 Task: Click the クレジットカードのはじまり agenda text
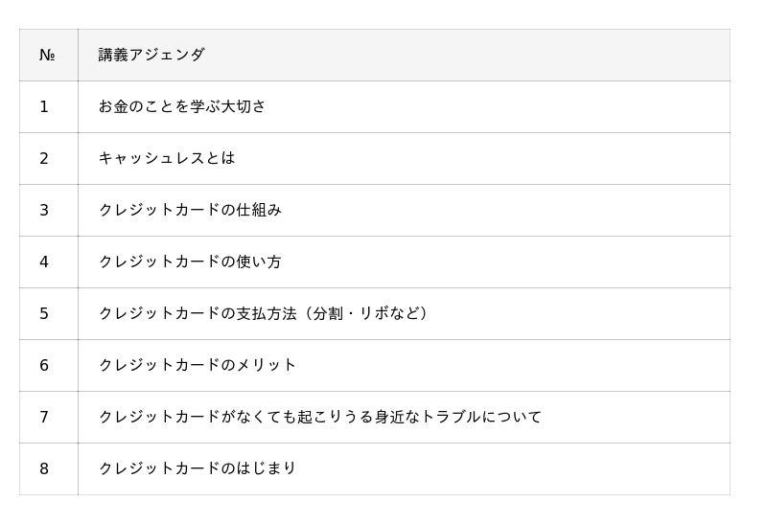point(198,469)
